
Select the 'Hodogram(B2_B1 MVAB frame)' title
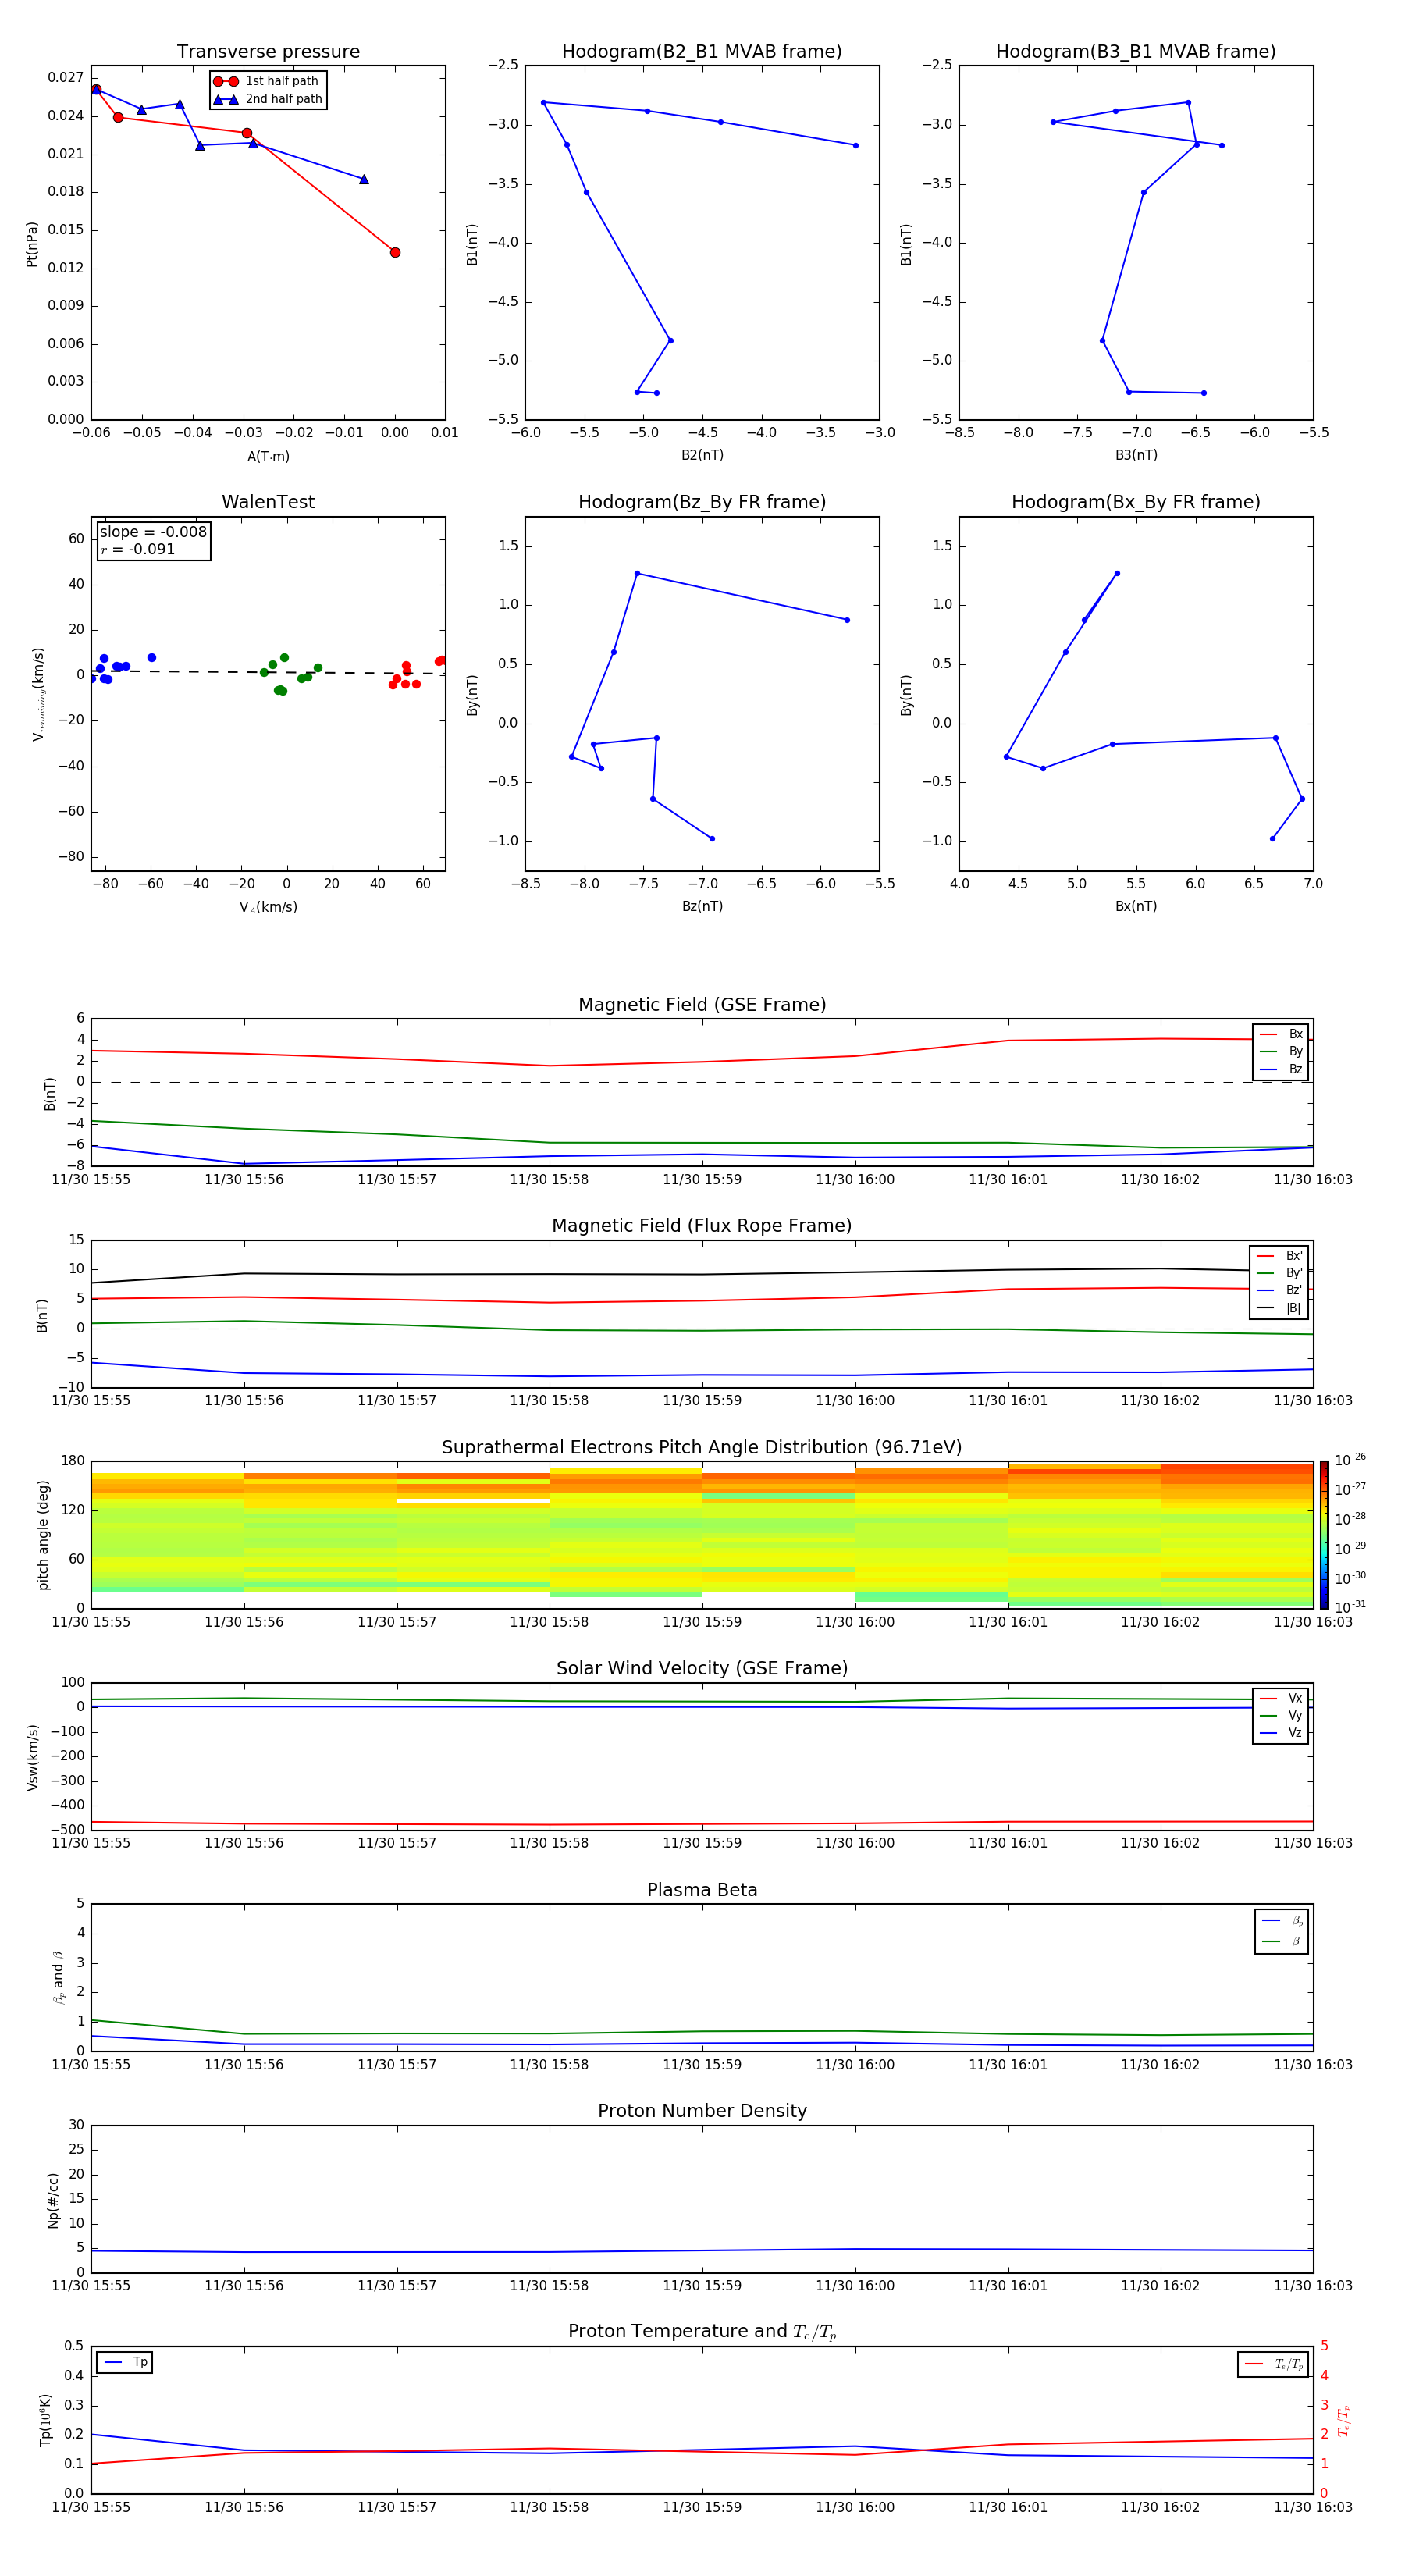point(702,51)
